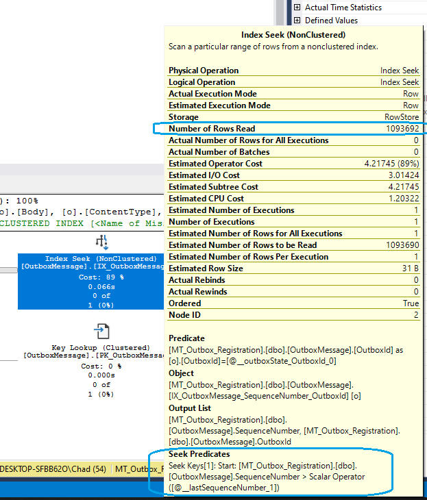Image resolution: width=427 pixels, height=500 pixels.
Task: Click the Object section heading
Action: point(181,373)
